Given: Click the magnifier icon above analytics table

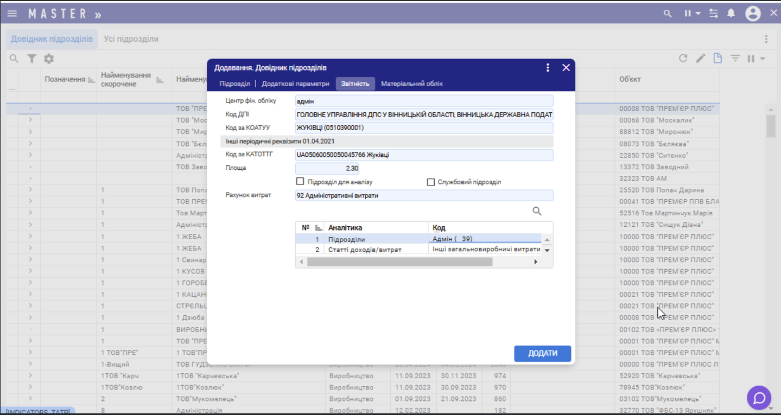Looking at the screenshot, I should (x=537, y=212).
